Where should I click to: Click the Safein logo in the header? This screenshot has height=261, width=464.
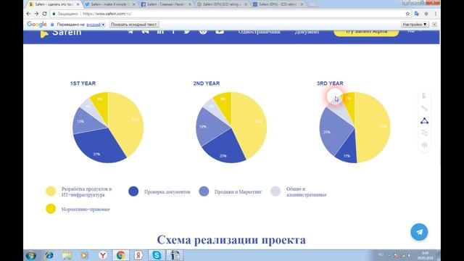(x=61, y=33)
